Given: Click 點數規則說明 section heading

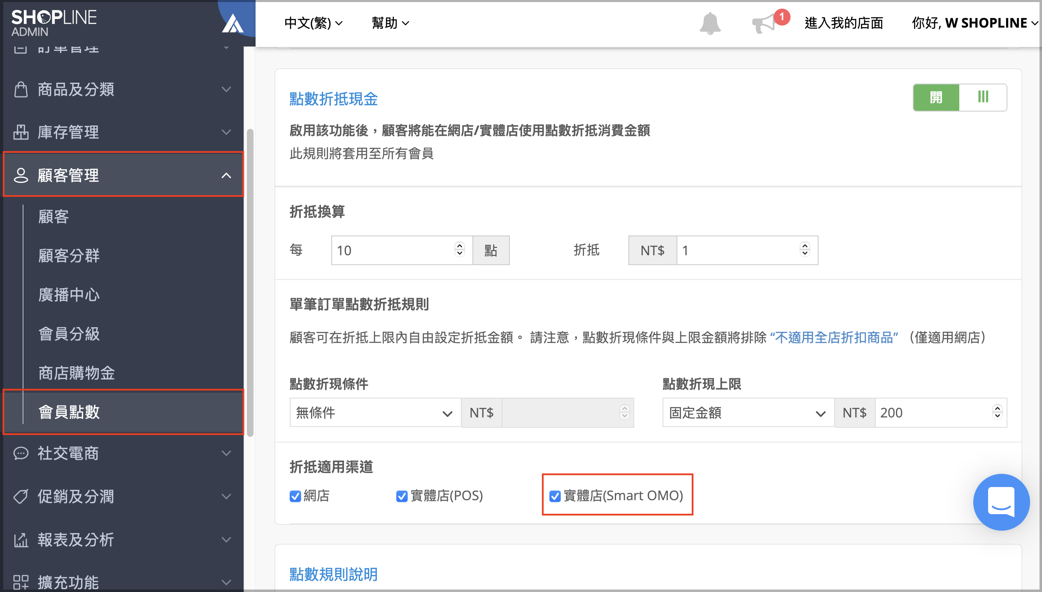Looking at the screenshot, I should [x=333, y=574].
